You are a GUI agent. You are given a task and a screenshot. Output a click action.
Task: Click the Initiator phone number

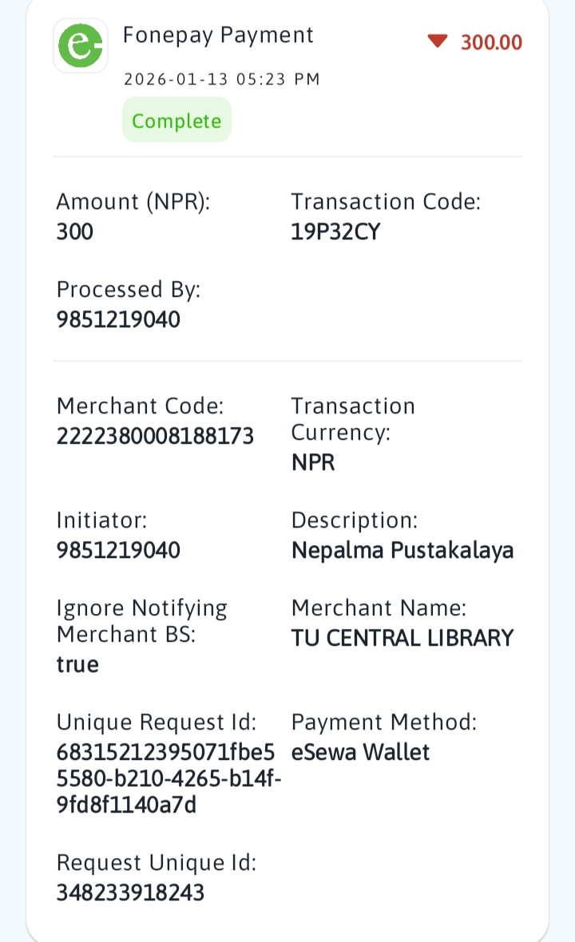pyautogui.click(x=118, y=550)
